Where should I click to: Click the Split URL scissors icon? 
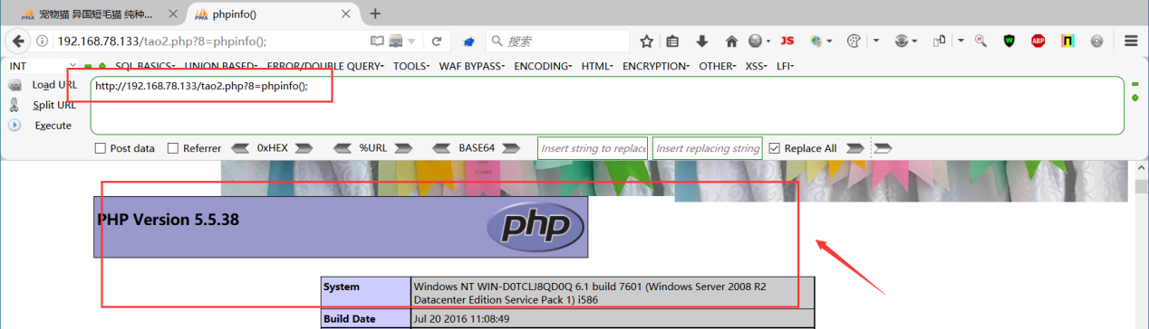pyautogui.click(x=14, y=105)
